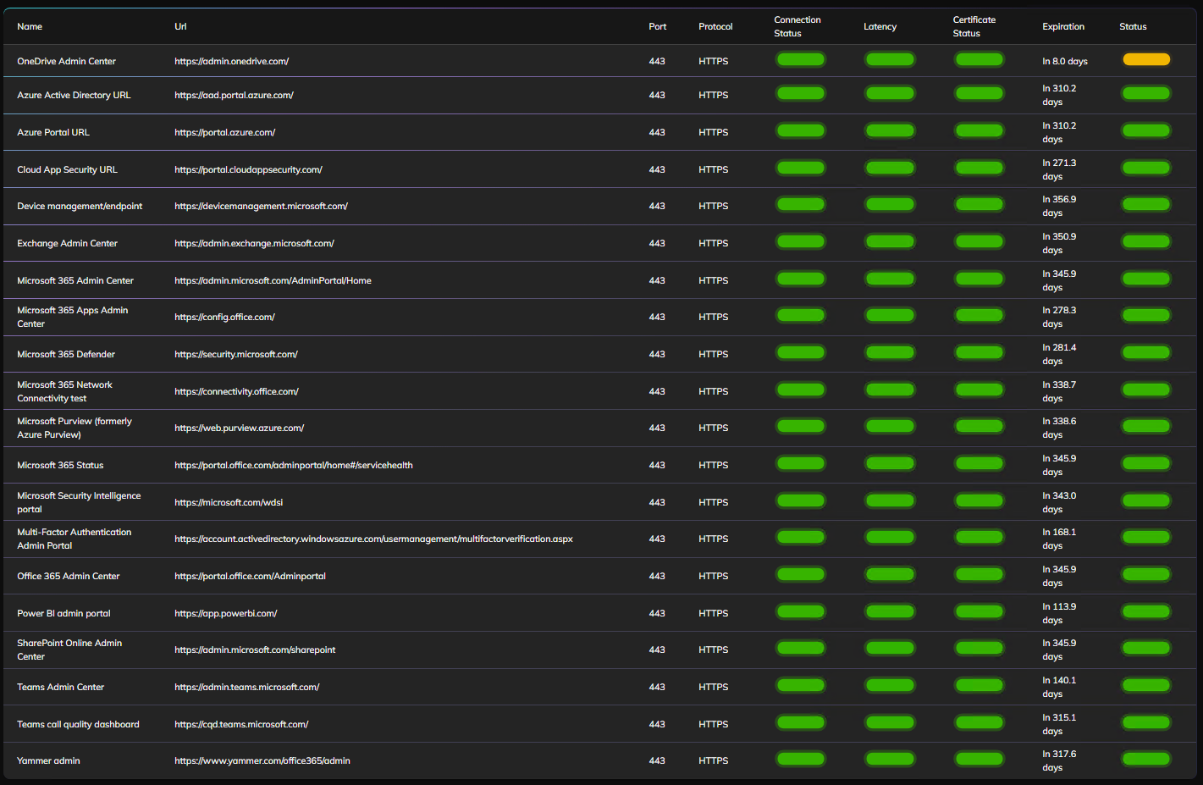Sort by the Name column header
This screenshot has height=785, width=1203.
(x=30, y=26)
